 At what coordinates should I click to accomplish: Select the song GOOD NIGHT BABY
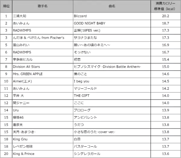(x=90, y=23)
